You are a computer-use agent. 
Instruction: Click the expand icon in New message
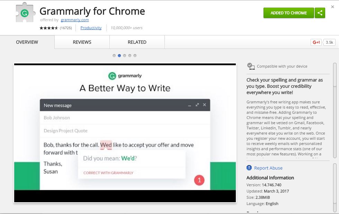pos(197,105)
